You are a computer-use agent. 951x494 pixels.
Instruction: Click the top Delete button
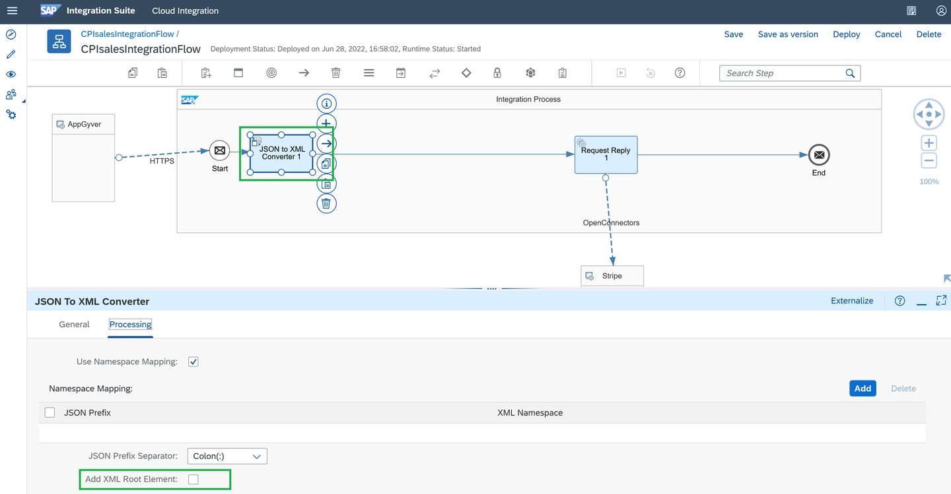click(929, 34)
